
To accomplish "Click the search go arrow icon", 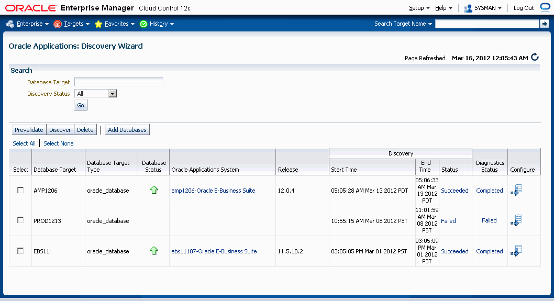I will [545, 24].
